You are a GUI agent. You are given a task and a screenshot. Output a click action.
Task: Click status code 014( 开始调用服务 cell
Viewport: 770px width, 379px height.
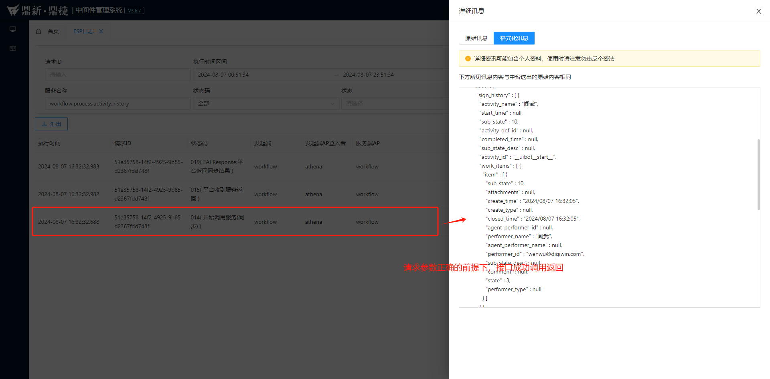(217, 222)
